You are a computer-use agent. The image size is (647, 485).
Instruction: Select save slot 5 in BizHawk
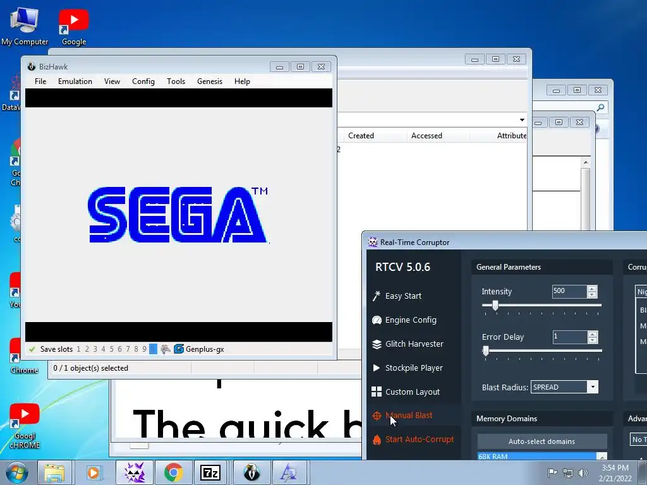pyautogui.click(x=111, y=349)
